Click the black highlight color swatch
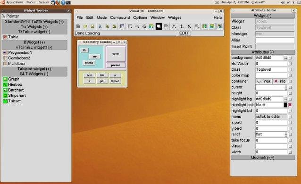 285,105
